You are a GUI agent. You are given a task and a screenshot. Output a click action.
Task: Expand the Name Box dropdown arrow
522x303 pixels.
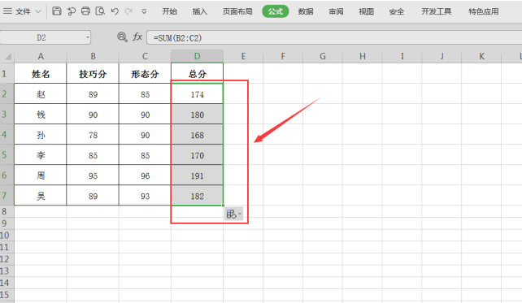pos(88,37)
